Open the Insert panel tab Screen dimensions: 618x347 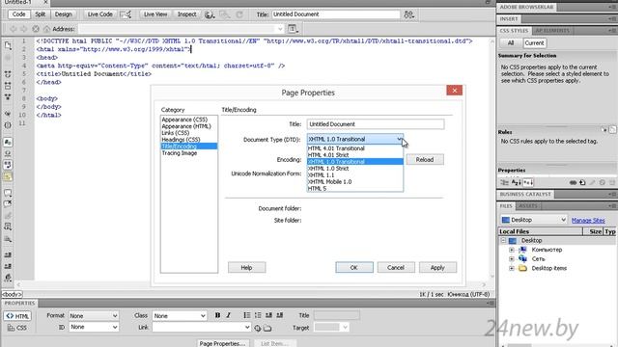pyautogui.click(x=509, y=19)
